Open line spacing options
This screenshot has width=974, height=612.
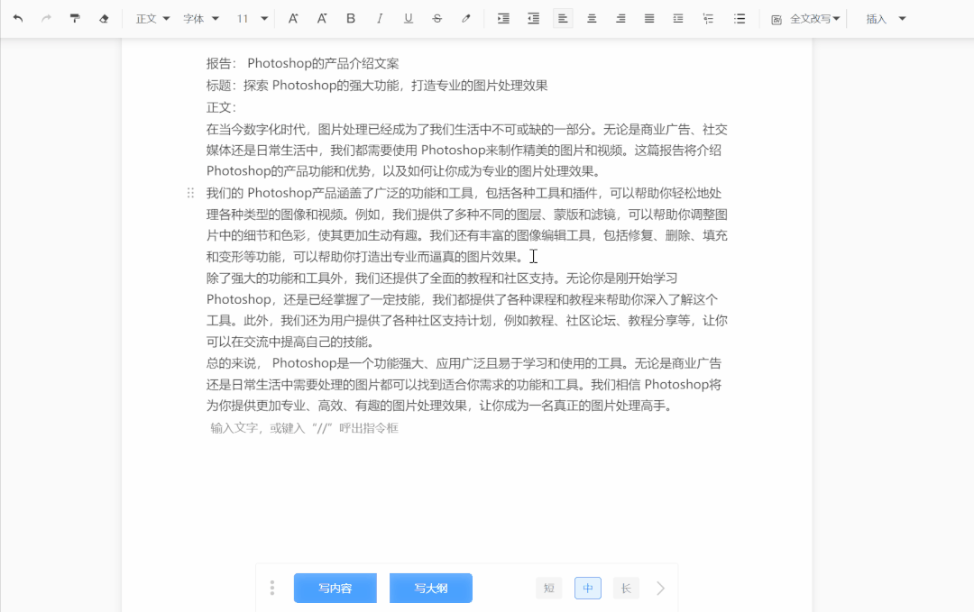pos(678,19)
